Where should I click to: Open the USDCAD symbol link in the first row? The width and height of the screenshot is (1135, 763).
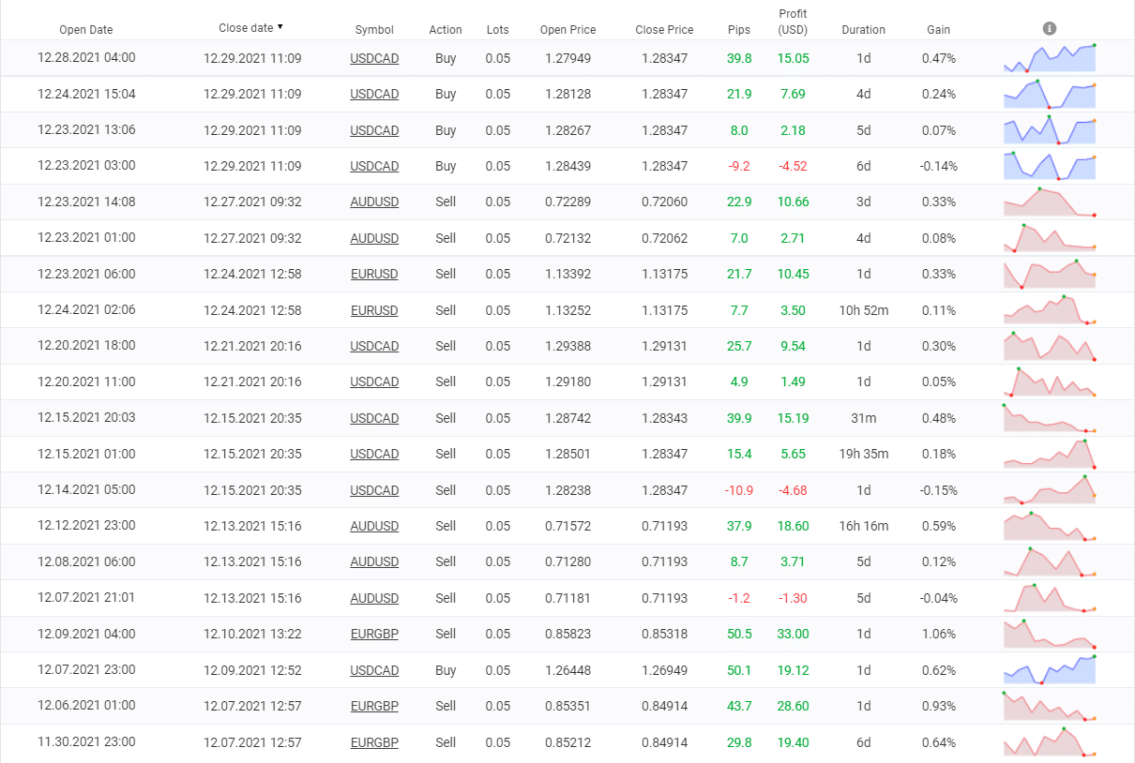click(x=374, y=58)
